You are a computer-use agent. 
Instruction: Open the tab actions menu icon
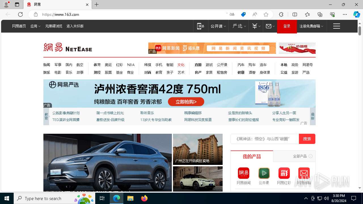[x=17, y=5]
